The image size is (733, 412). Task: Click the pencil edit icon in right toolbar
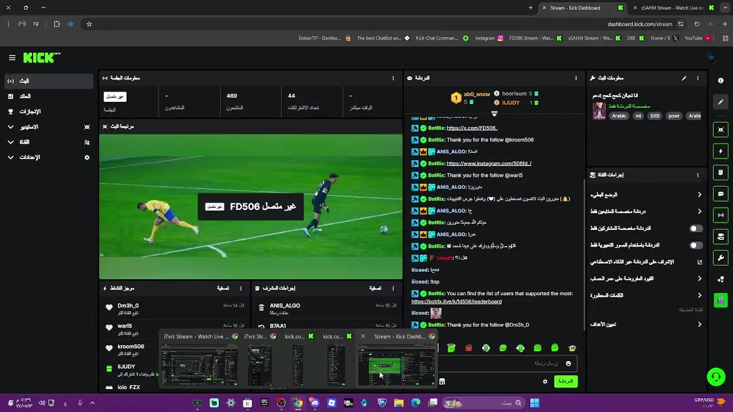(x=721, y=102)
